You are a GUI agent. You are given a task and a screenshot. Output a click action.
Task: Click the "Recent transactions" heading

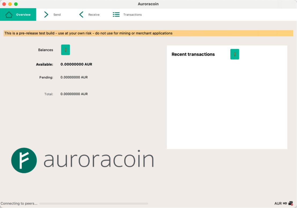pyautogui.click(x=193, y=54)
